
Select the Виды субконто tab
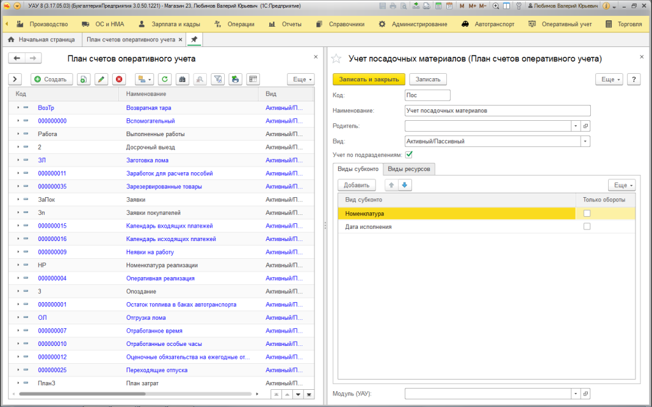tap(358, 169)
